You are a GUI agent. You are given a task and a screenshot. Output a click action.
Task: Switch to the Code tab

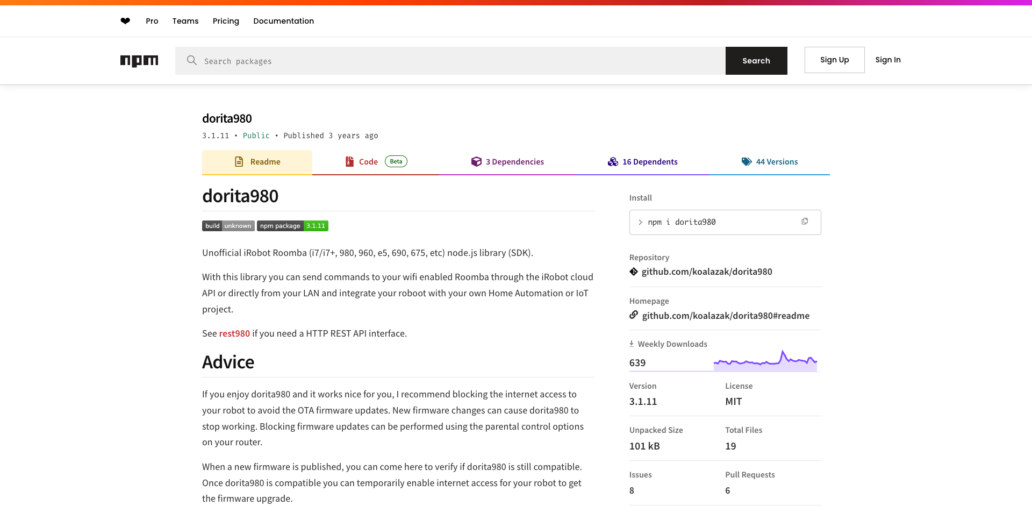pyautogui.click(x=376, y=162)
